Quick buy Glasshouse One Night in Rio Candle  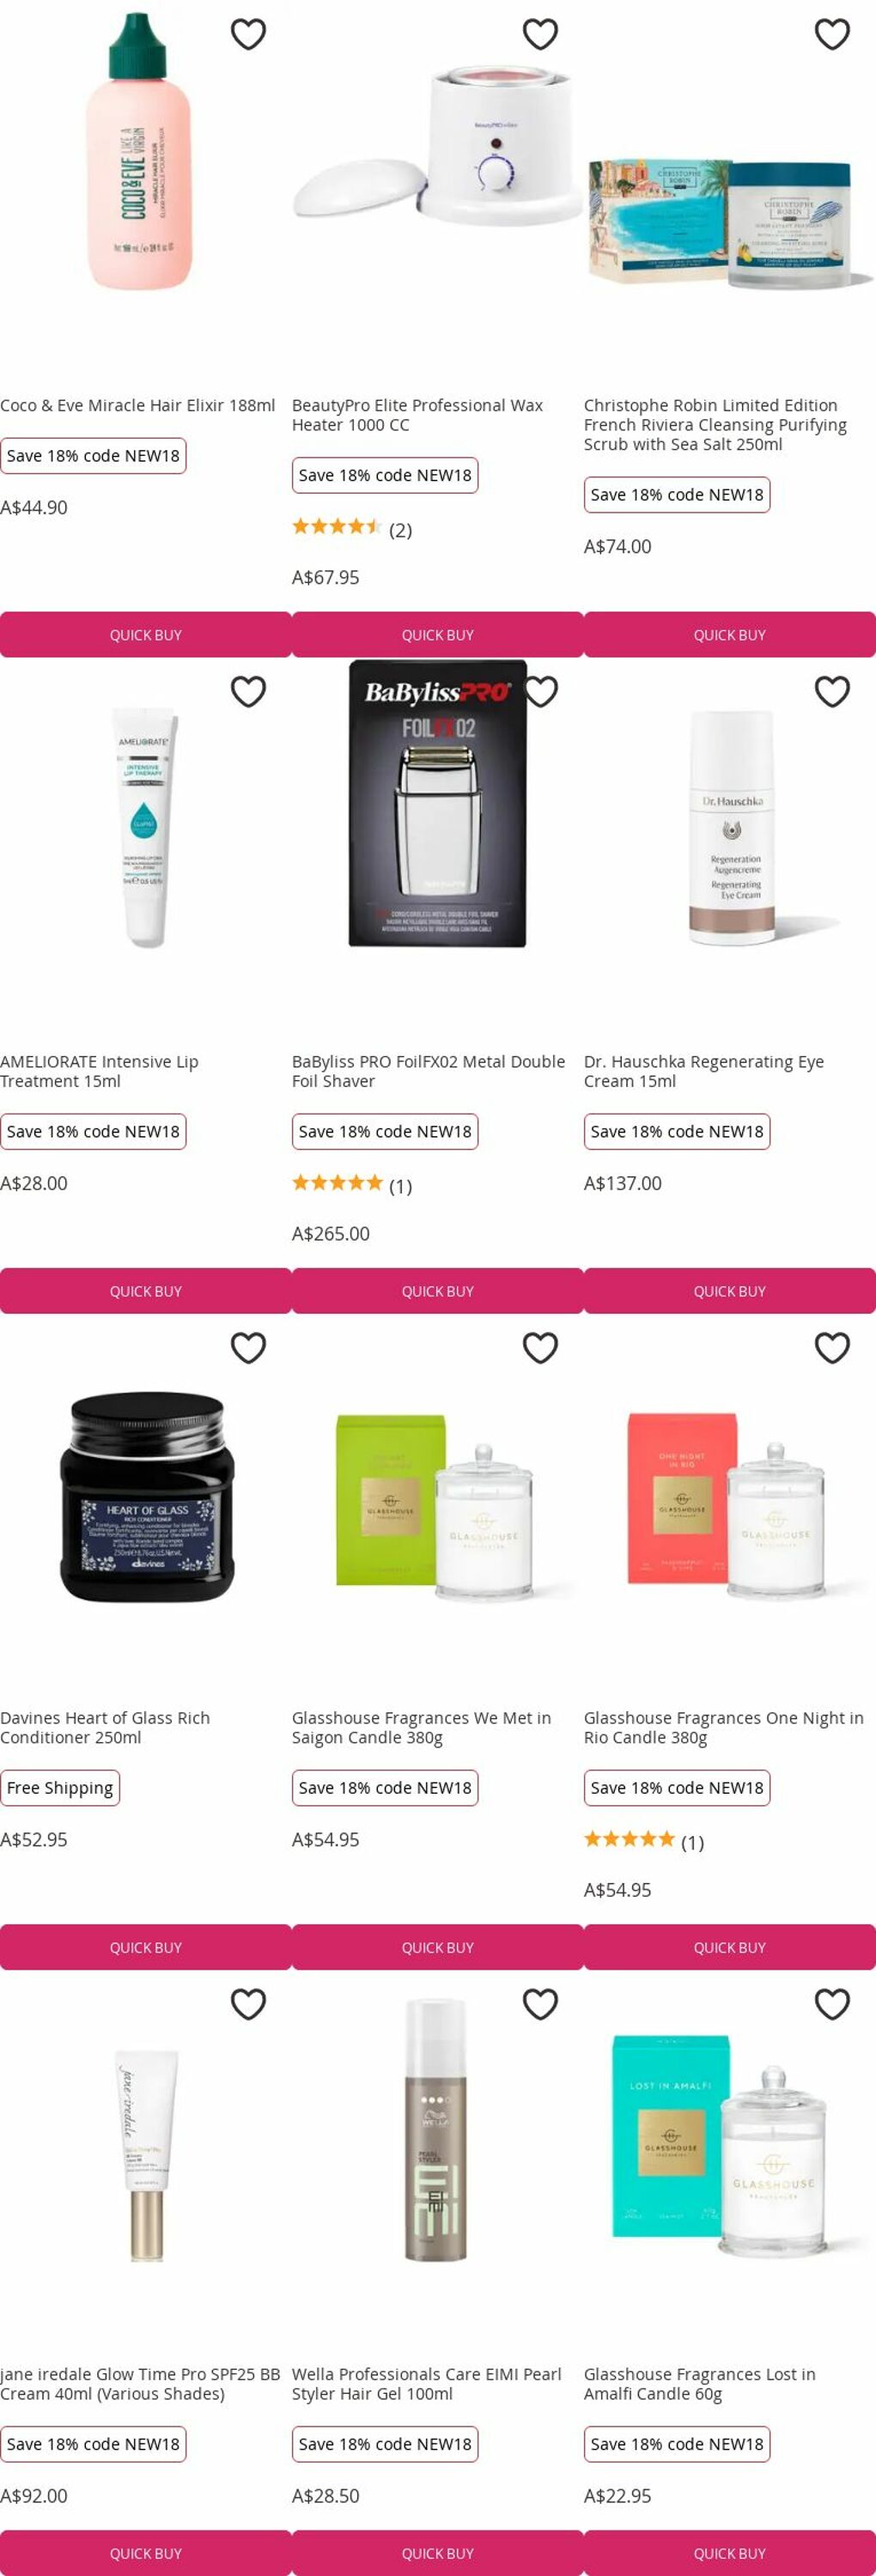[730, 1947]
